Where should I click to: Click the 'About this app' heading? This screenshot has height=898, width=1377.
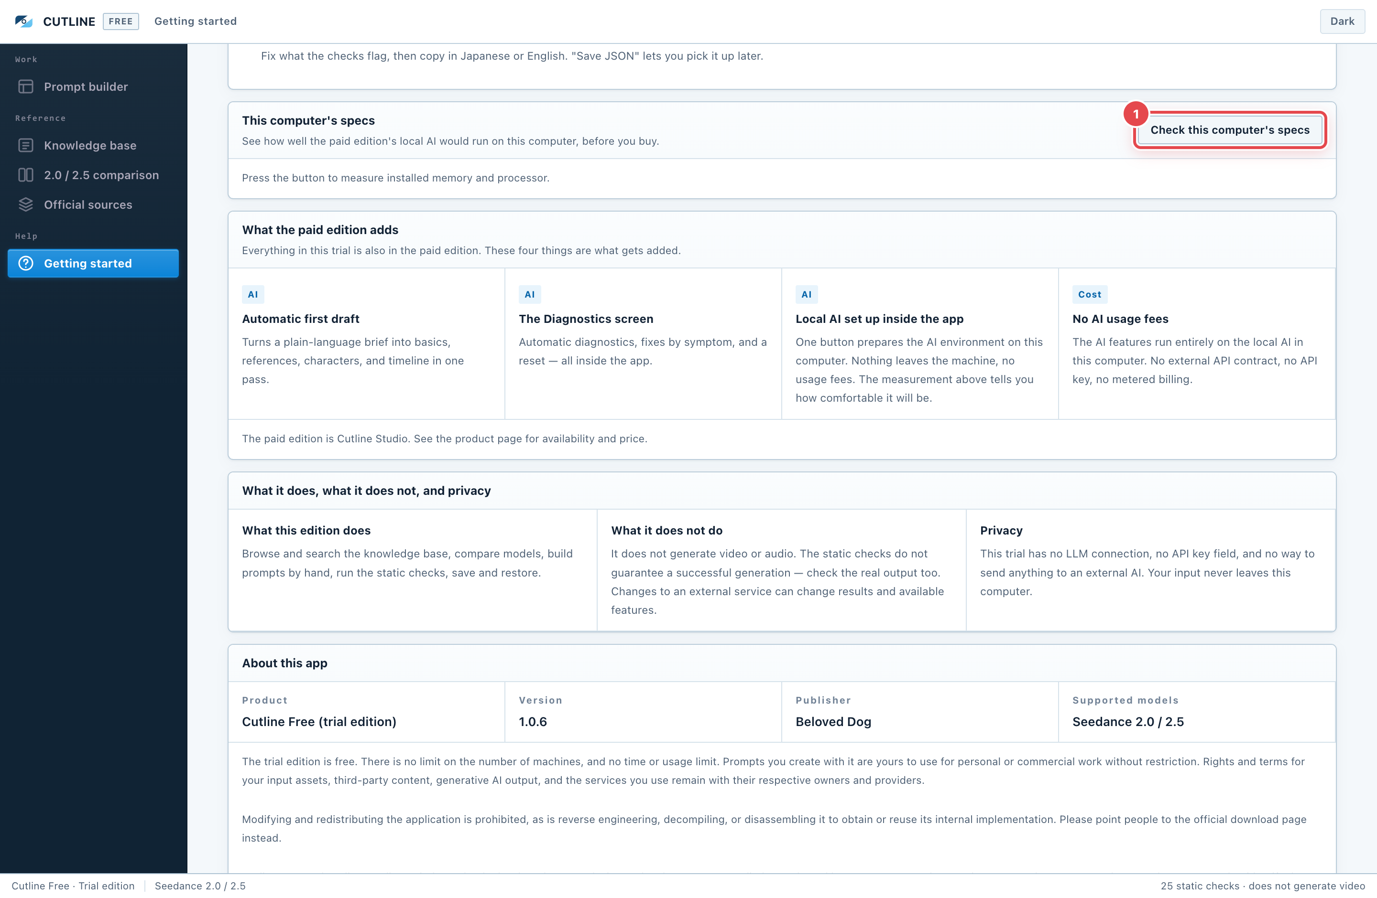pos(284,663)
